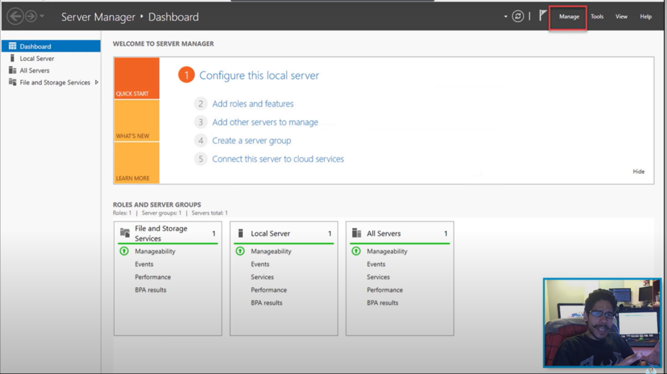The width and height of the screenshot is (667, 374).
Task: Open the View menu
Action: 621,16
